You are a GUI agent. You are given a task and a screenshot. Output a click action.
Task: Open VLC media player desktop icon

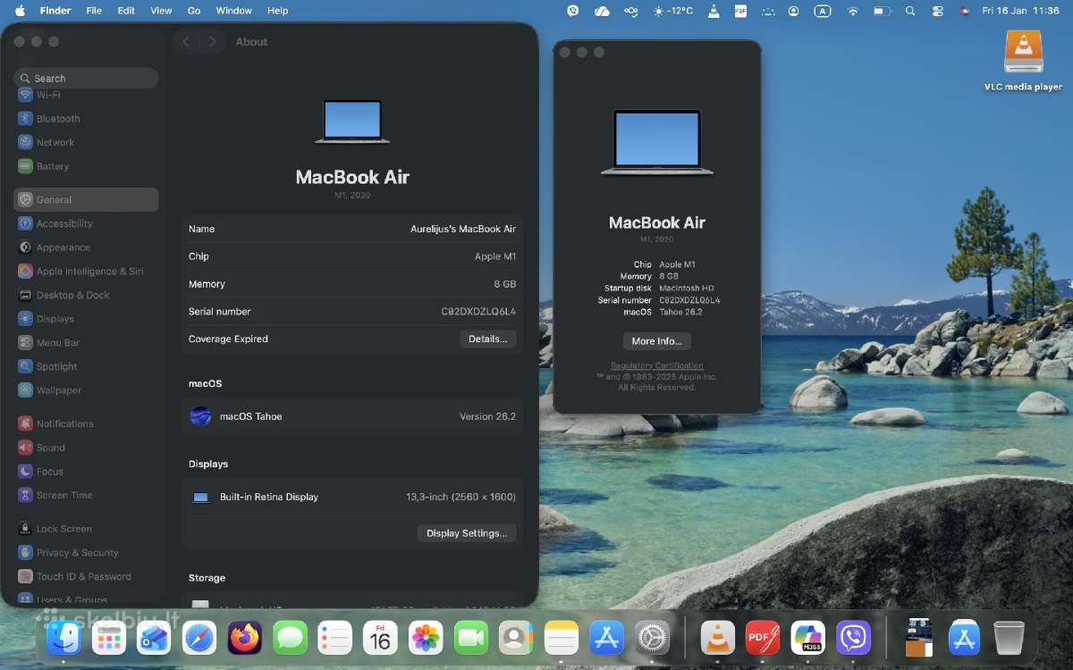[1023, 59]
